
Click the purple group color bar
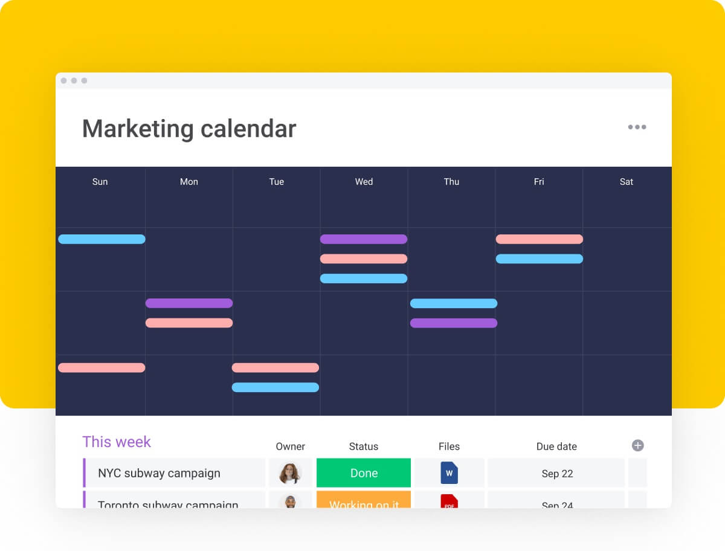tap(84, 472)
